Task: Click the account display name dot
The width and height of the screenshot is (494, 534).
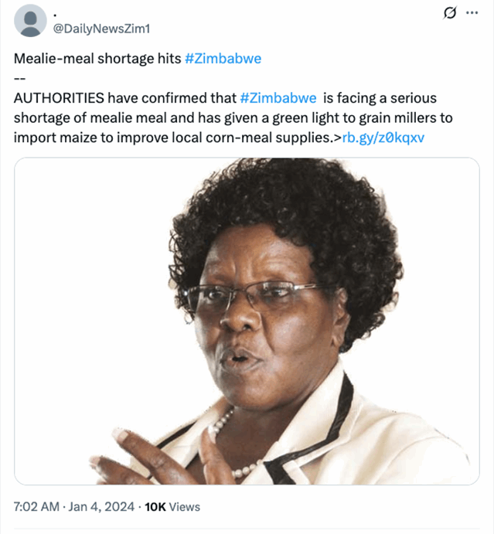Action: pyautogui.click(x=55, y=14)
